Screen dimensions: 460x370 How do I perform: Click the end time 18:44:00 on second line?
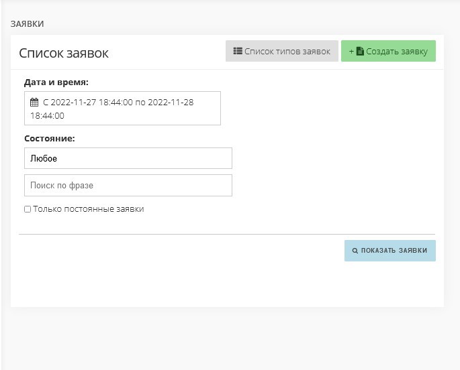click(x=47, y=115)
